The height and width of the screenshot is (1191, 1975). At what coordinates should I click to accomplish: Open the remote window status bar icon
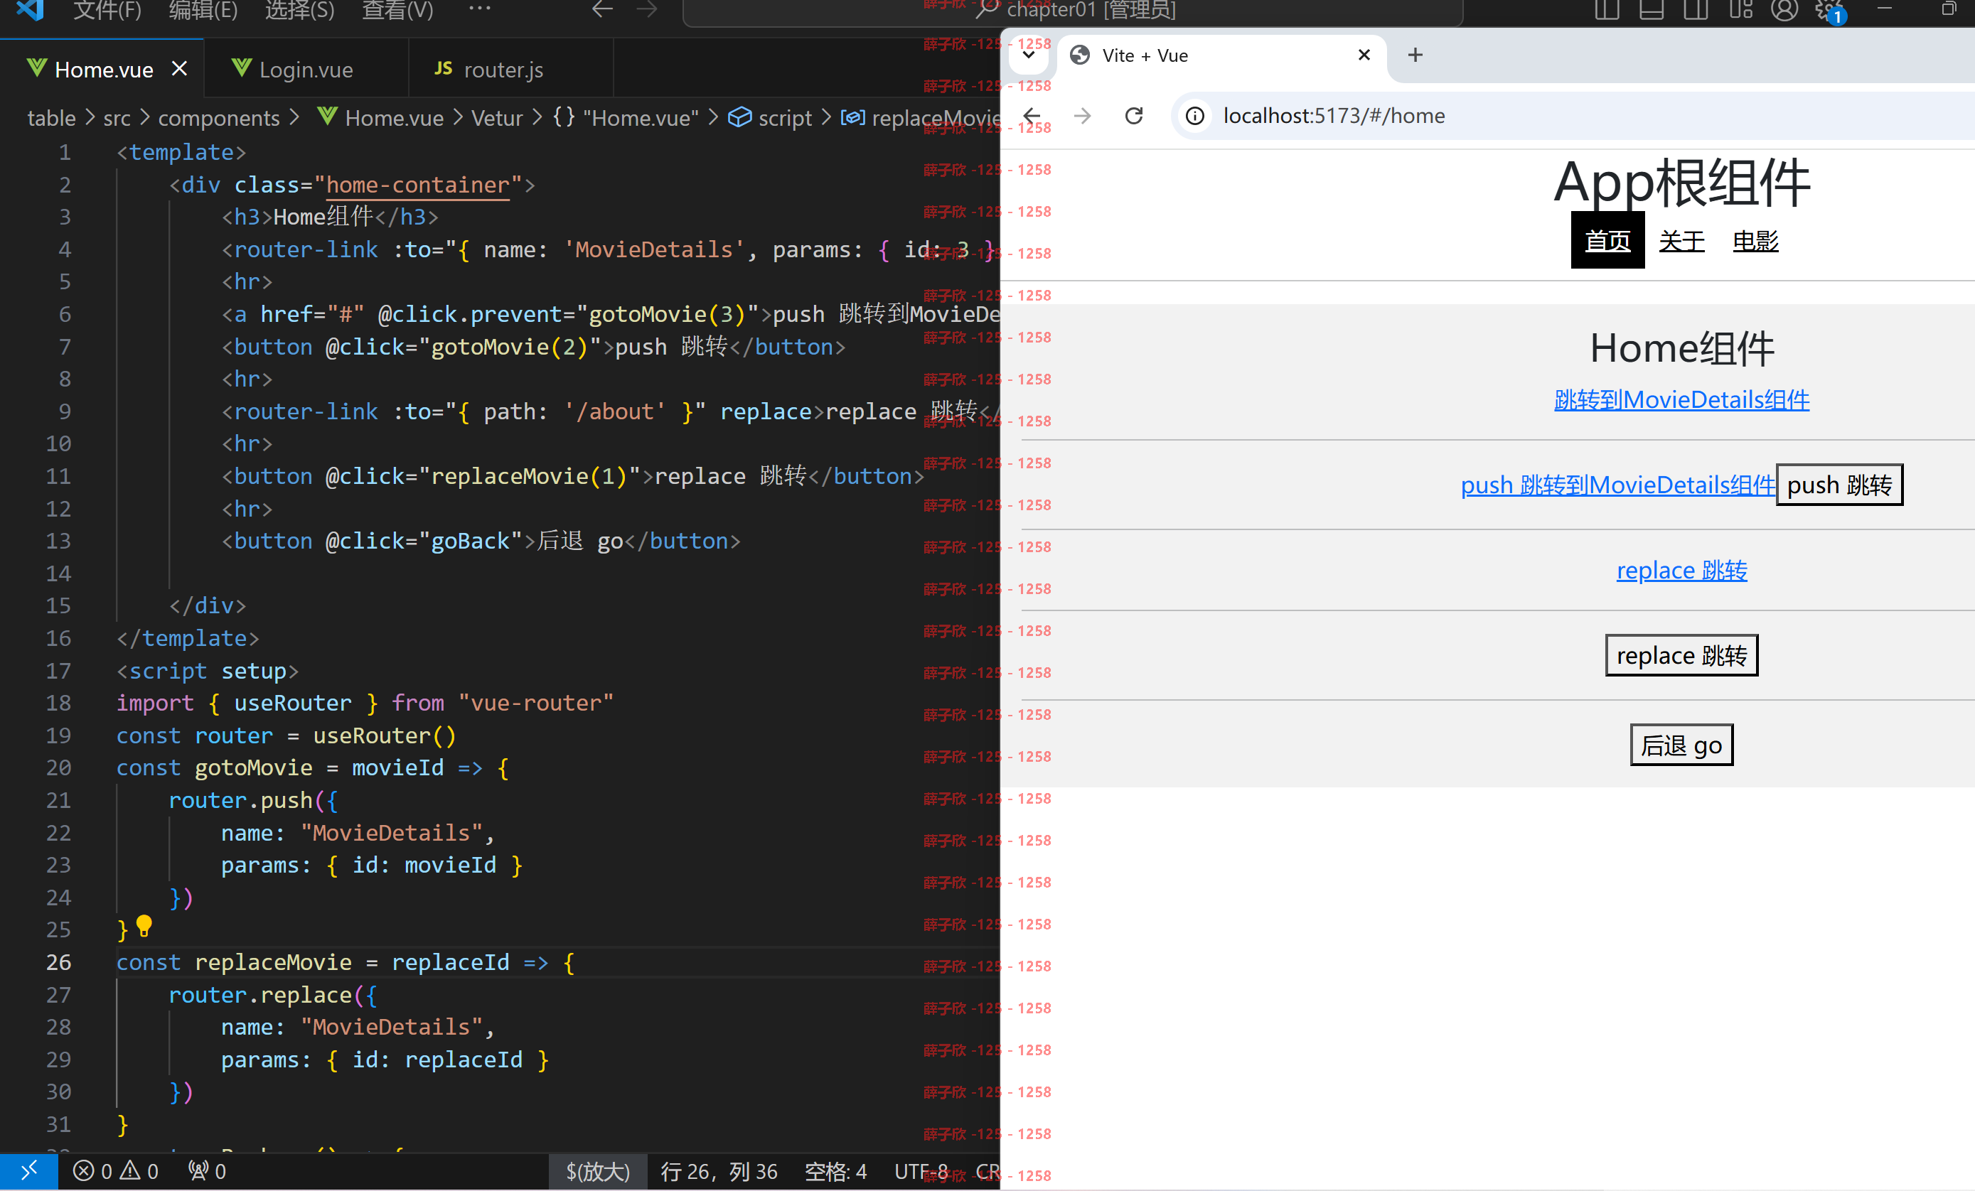[x=29, y=1172]
